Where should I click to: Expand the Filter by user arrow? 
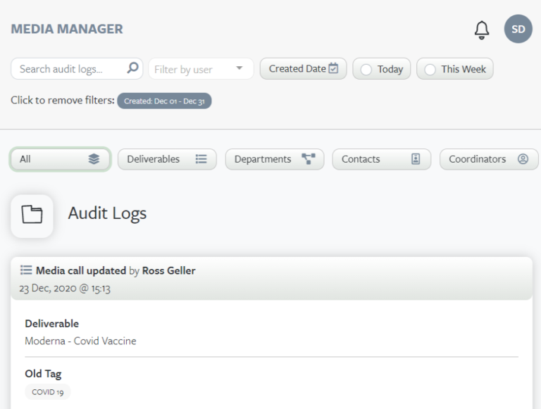coord(239,68)
